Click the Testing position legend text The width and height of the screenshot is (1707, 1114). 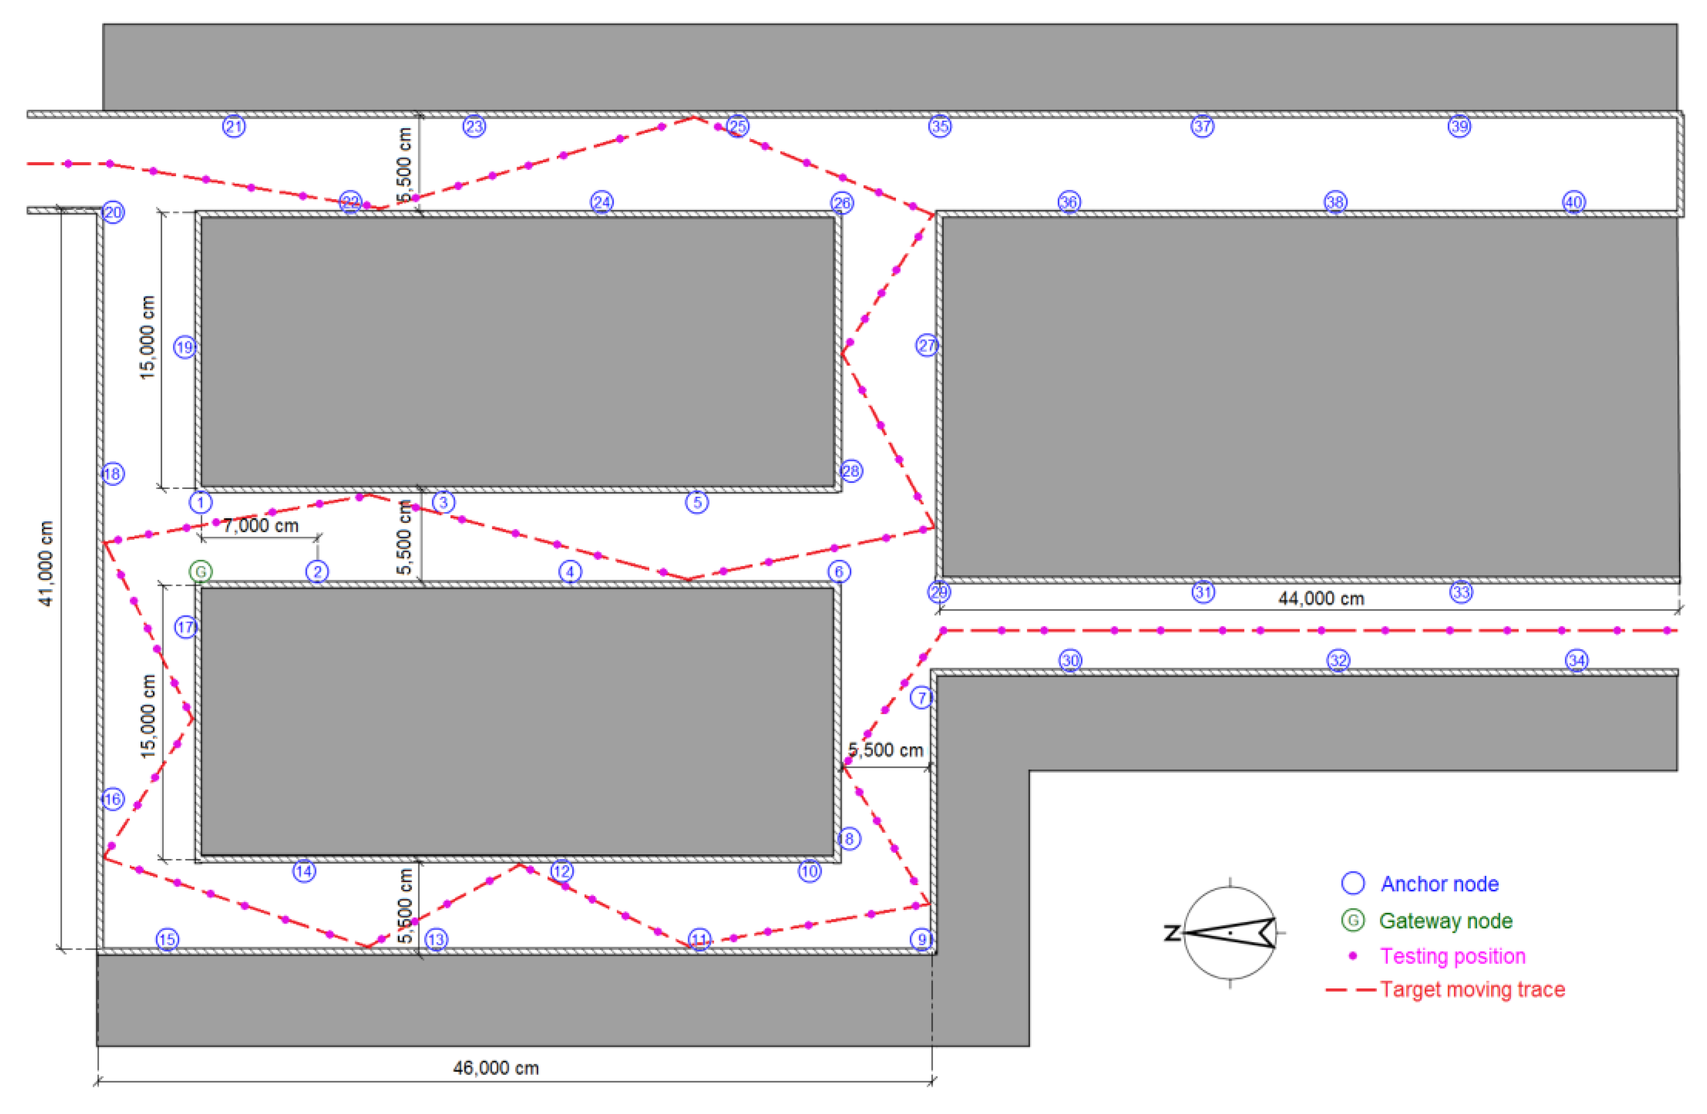click(1452, 956)
